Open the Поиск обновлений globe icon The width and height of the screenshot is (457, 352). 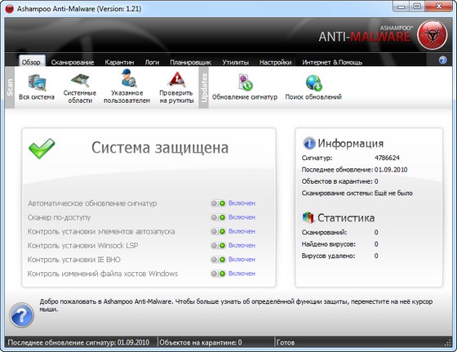click(313, 82)
